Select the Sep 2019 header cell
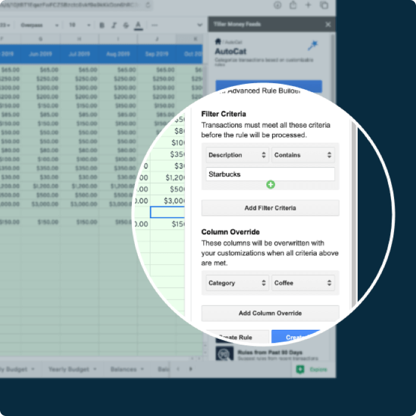This screenshot has height=416, width=416. pyautogui.click(x=157, y=54)
